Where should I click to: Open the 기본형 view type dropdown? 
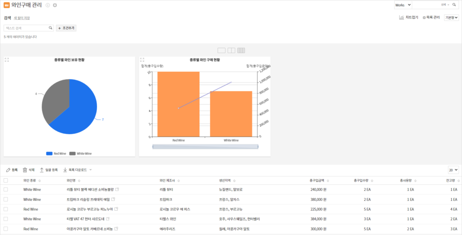tap(451, 18)
